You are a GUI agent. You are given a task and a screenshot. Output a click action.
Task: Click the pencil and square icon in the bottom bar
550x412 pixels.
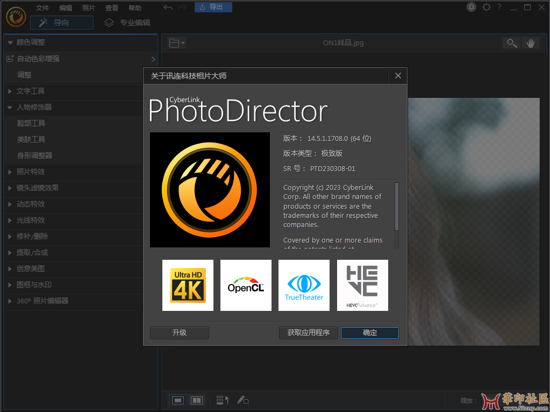pos(242,400)
